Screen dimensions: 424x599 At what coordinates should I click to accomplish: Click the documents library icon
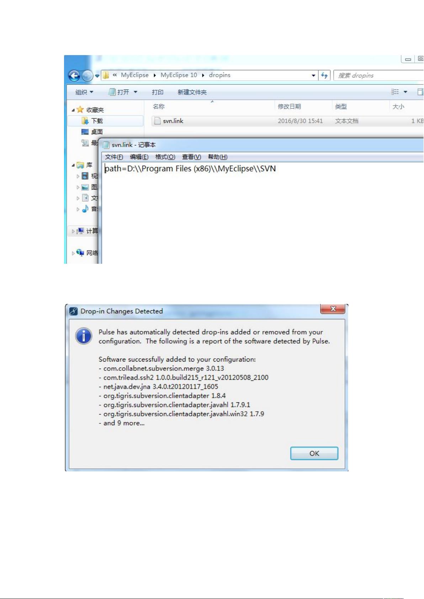[x=85, y=198]
